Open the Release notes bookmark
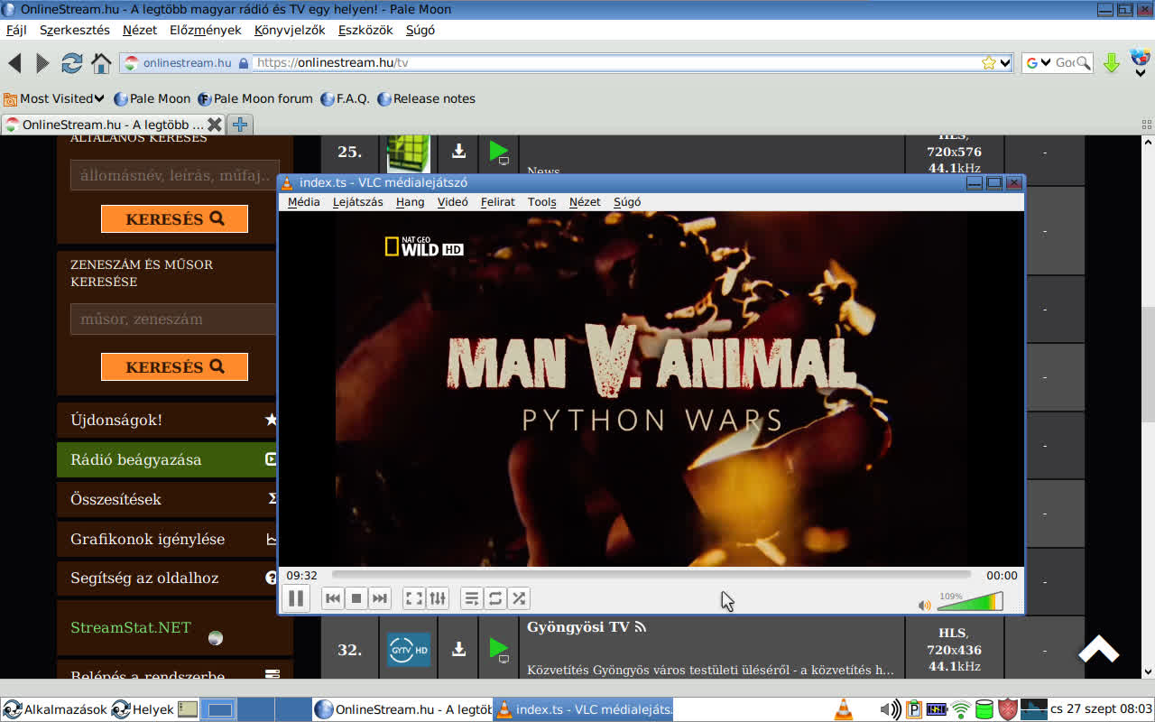The image size is (1155, 722). pos(426,98)
